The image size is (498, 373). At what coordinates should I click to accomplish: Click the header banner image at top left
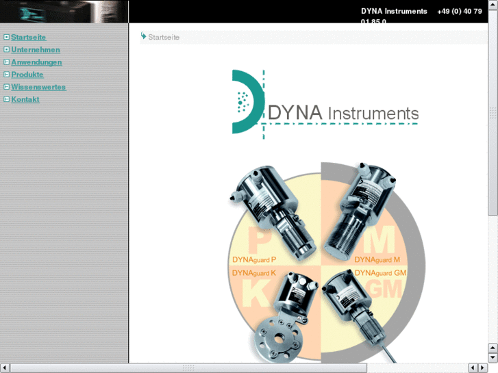64,12
